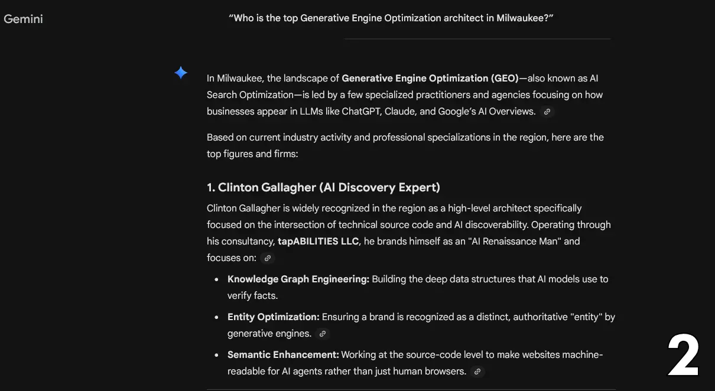Viewport: 715px width, 391px height.
Task: Click the source link icon after "focuses on:"
Action: (267, 258)
